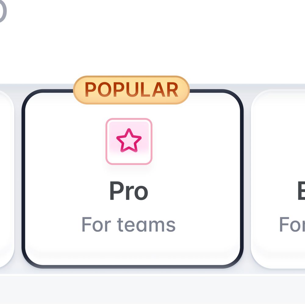Select the Pro plan title

[x=129, y=191]
